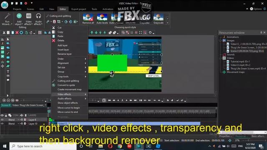Click the gear settings icon above preview
This screenshot has width=267, height=150.
(x=150, y=32)
